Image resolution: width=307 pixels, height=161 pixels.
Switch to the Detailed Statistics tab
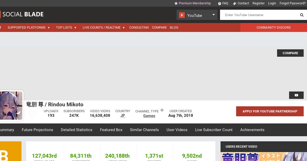[76, 130]
